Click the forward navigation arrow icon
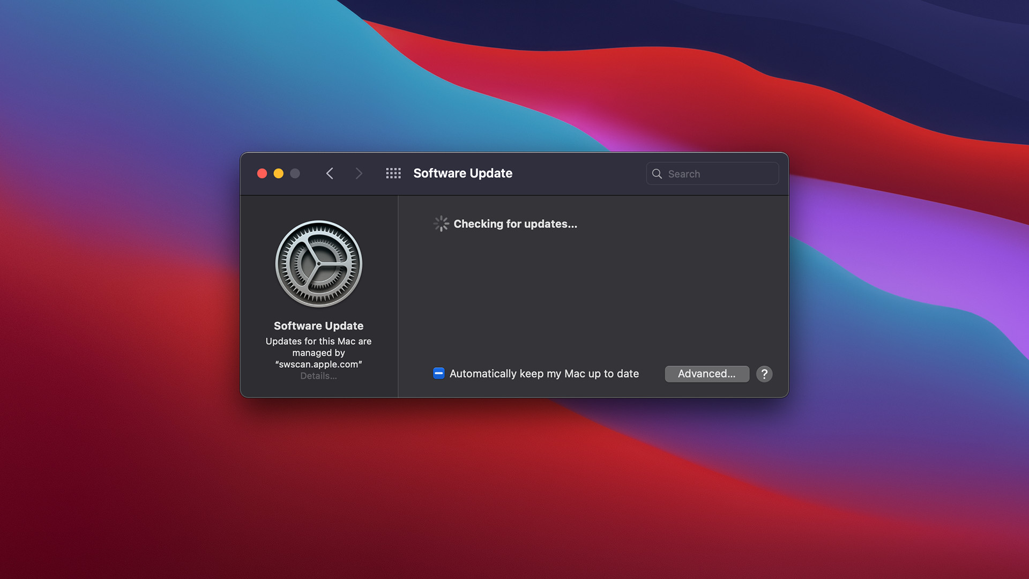1029x579 pixels. click(x=359, y=173)
